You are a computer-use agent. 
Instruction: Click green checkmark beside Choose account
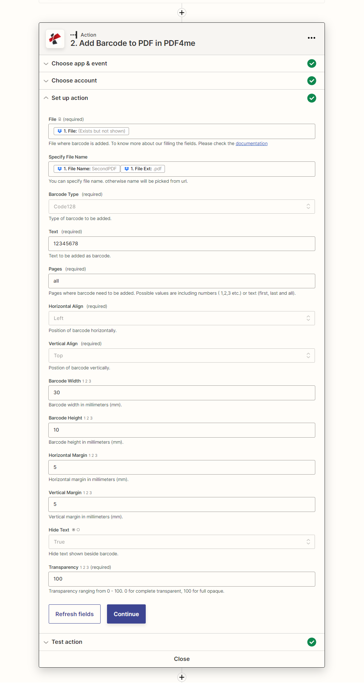point(311,81)
